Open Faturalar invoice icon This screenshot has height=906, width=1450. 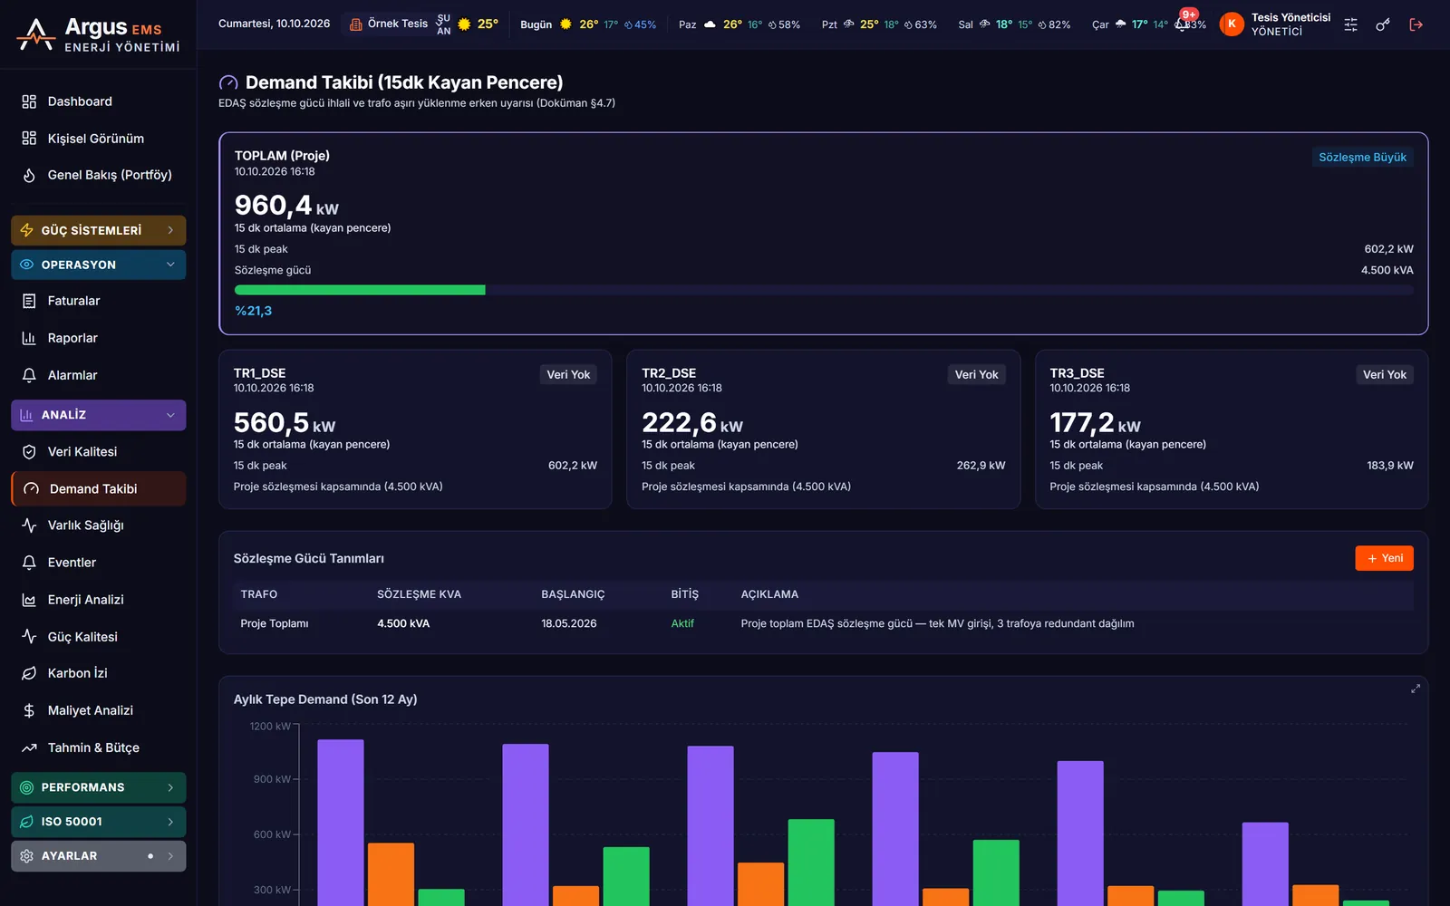click(x=29, y=301)
